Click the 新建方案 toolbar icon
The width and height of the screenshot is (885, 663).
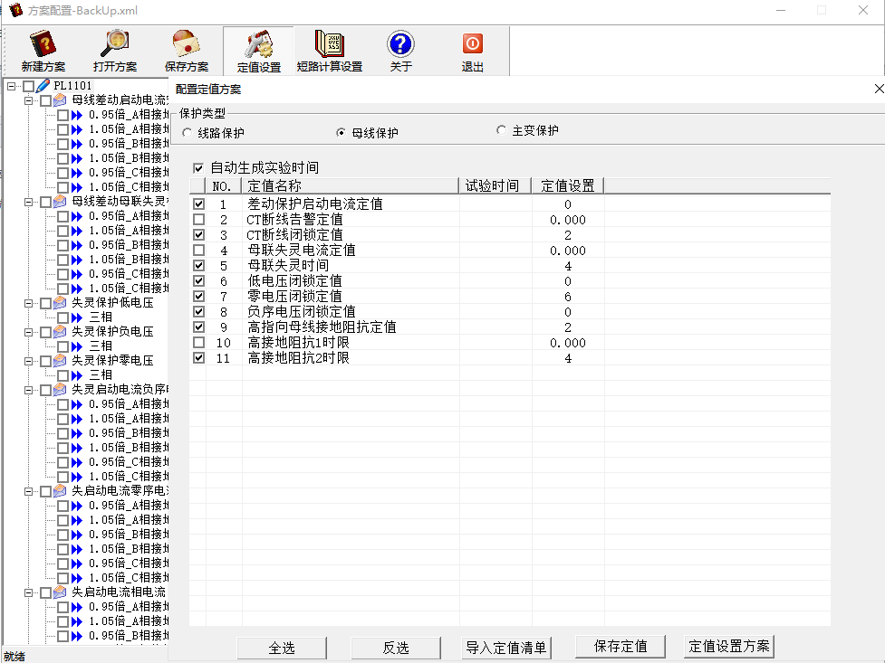43,44
